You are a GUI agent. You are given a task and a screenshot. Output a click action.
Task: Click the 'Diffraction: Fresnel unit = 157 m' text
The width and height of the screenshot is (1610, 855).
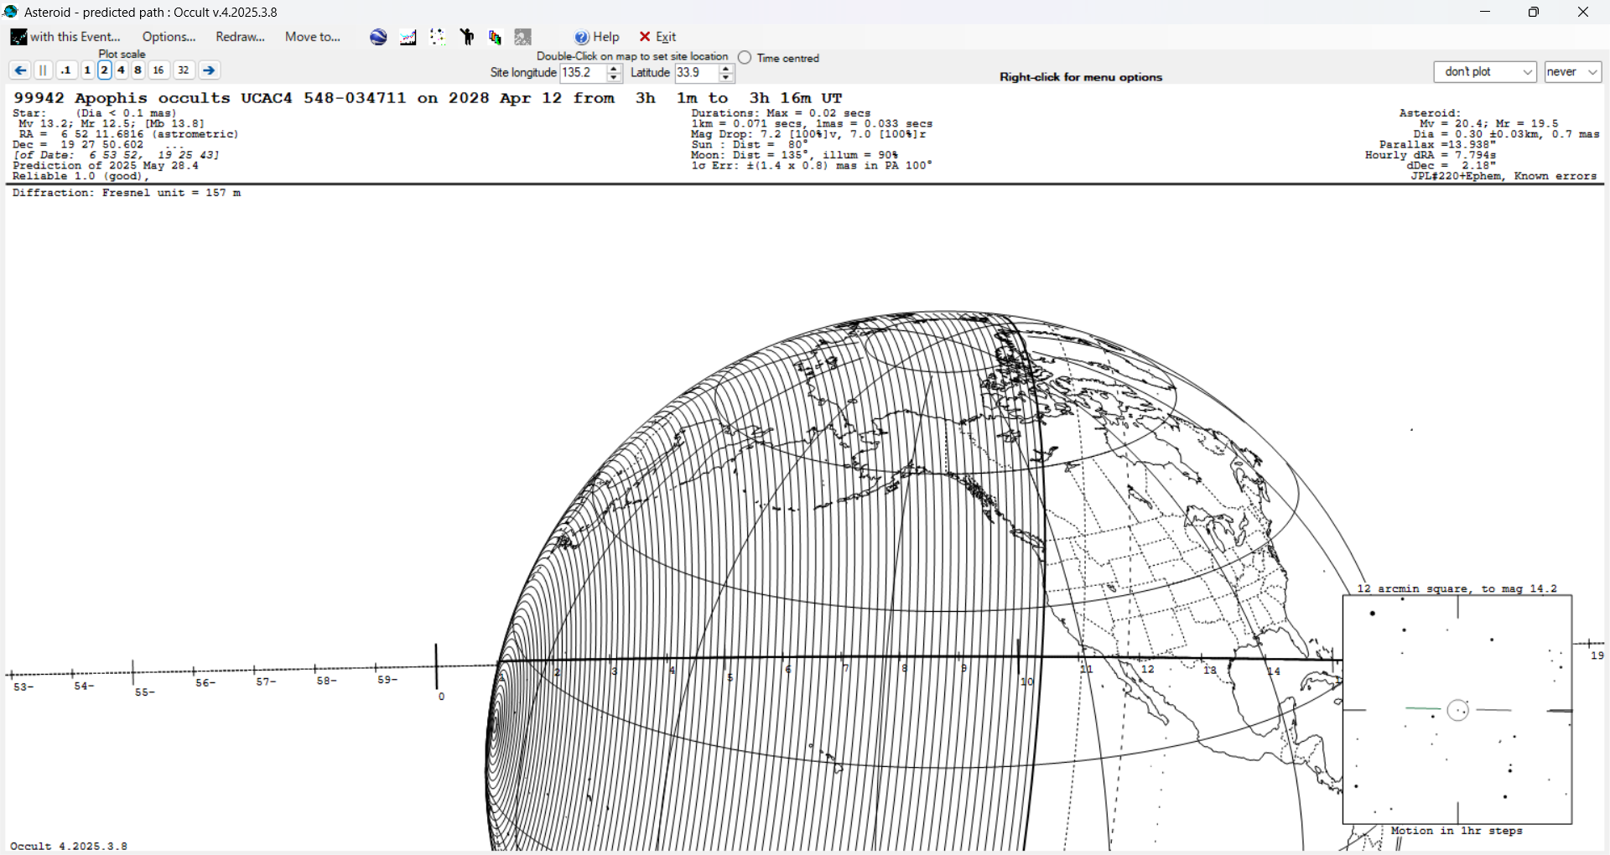[127, 193]
